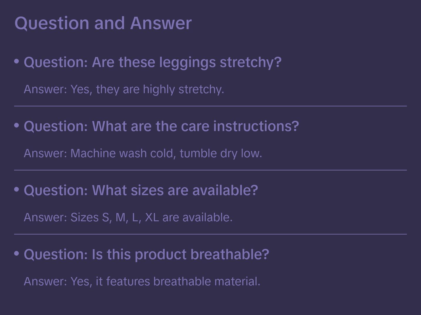The height and width of the screenshot is (315, 421).
Task: Click the divider line beneath the sizes answer
Action: (x=210, y=234)
